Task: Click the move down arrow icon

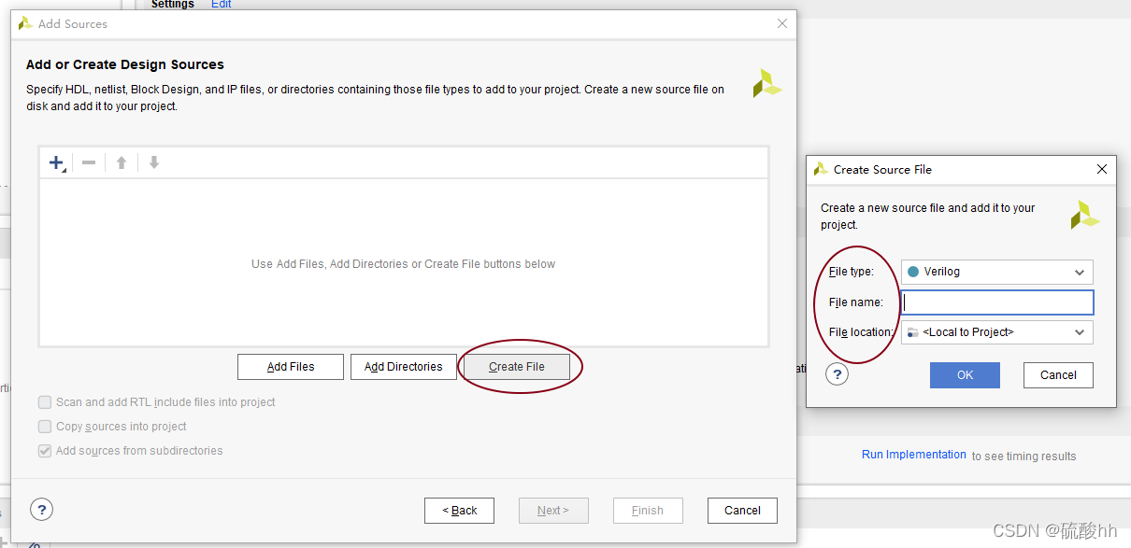Action: point(154,162)
